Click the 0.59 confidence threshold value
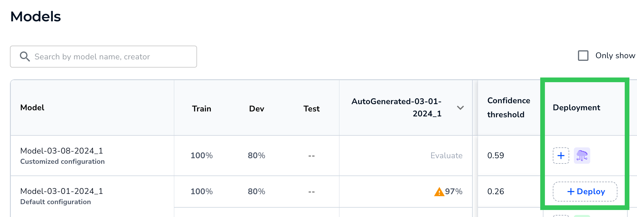This screenshot has width=637, height=217. coord(496,156)
